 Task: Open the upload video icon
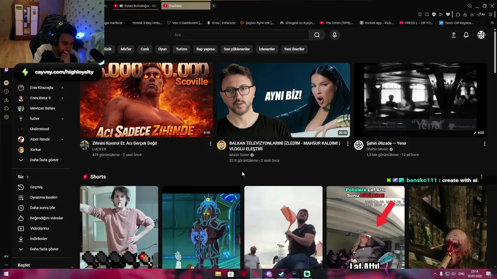pos(454,35)
